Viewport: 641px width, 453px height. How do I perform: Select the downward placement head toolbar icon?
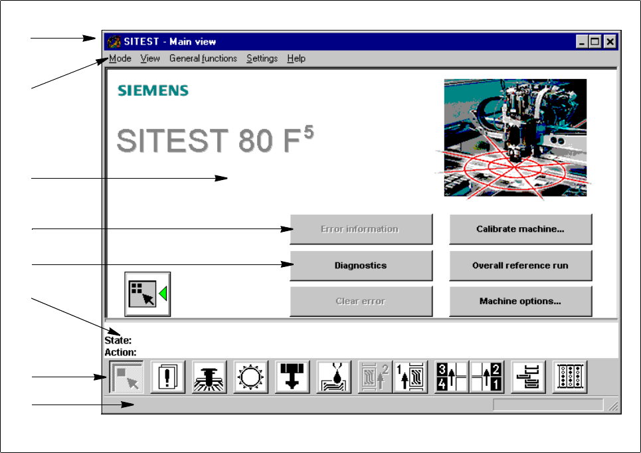pyautogui.click(x=292, y=377)
